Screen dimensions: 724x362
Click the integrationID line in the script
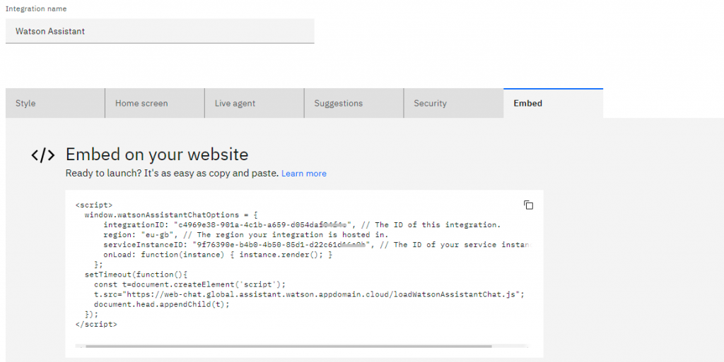tap(302, 225)
